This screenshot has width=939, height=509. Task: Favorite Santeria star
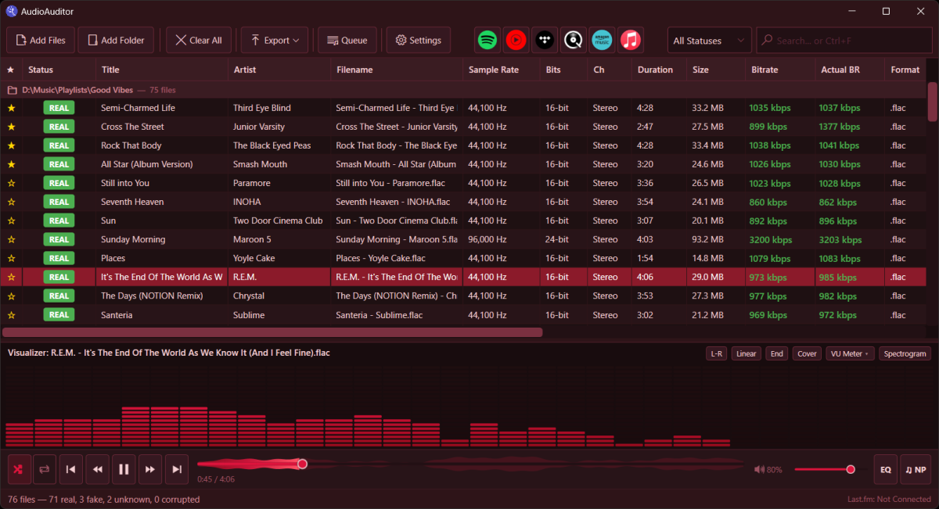pos(11,315)
